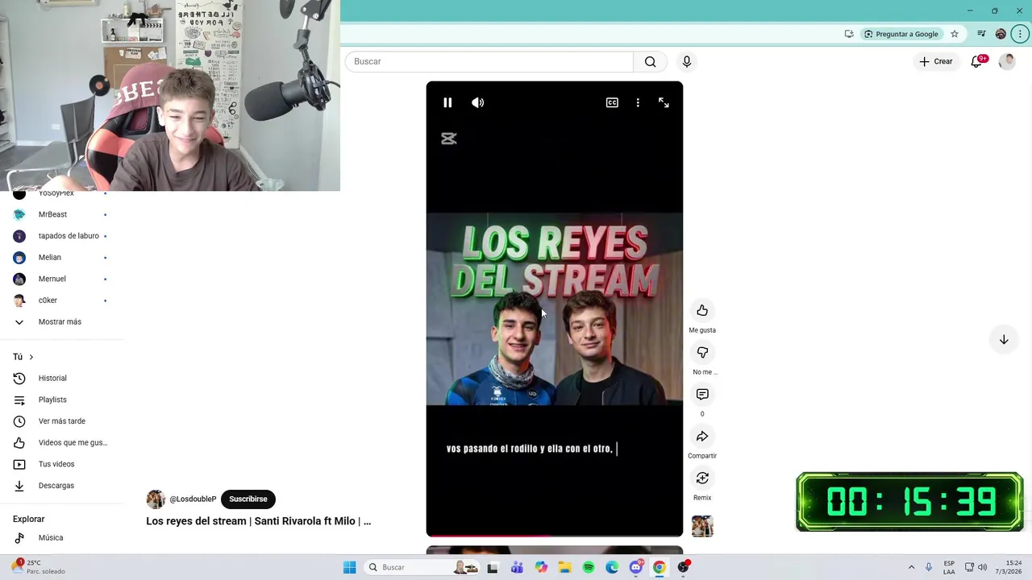
Task: Remix this Short
Action: (702, 478)
